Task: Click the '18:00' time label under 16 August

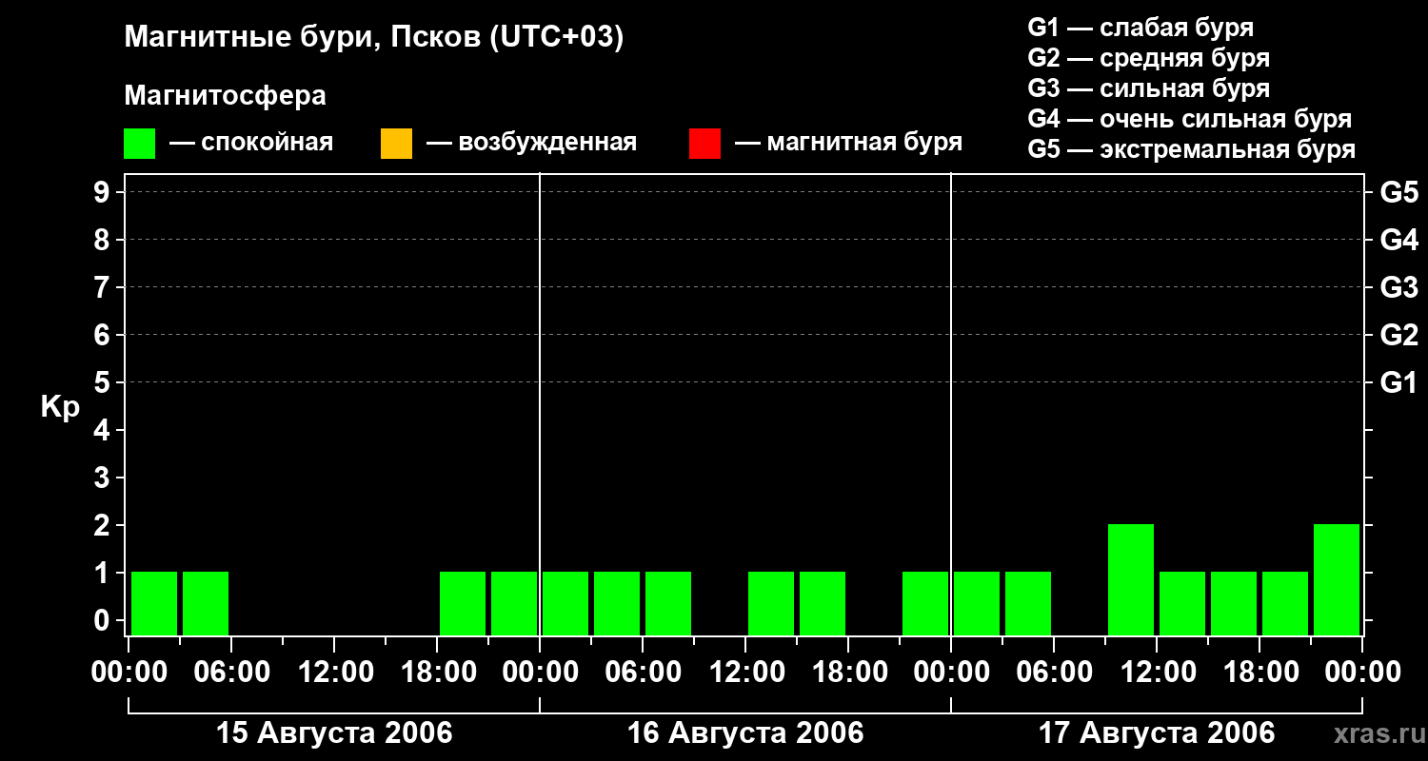Action: coord(848,673)
